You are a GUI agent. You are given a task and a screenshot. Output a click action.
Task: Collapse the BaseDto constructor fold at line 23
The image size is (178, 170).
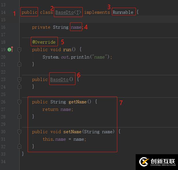click(19, 80)
